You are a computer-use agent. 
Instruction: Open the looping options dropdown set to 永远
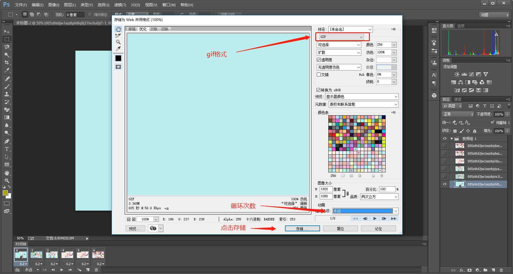[365, 211]
